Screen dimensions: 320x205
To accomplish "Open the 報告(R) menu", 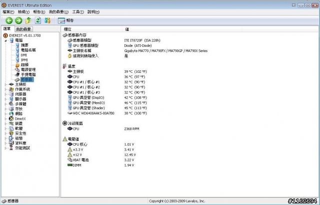I will (39, 12).
